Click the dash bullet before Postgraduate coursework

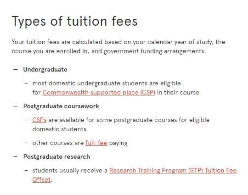[x=16, y=106]
